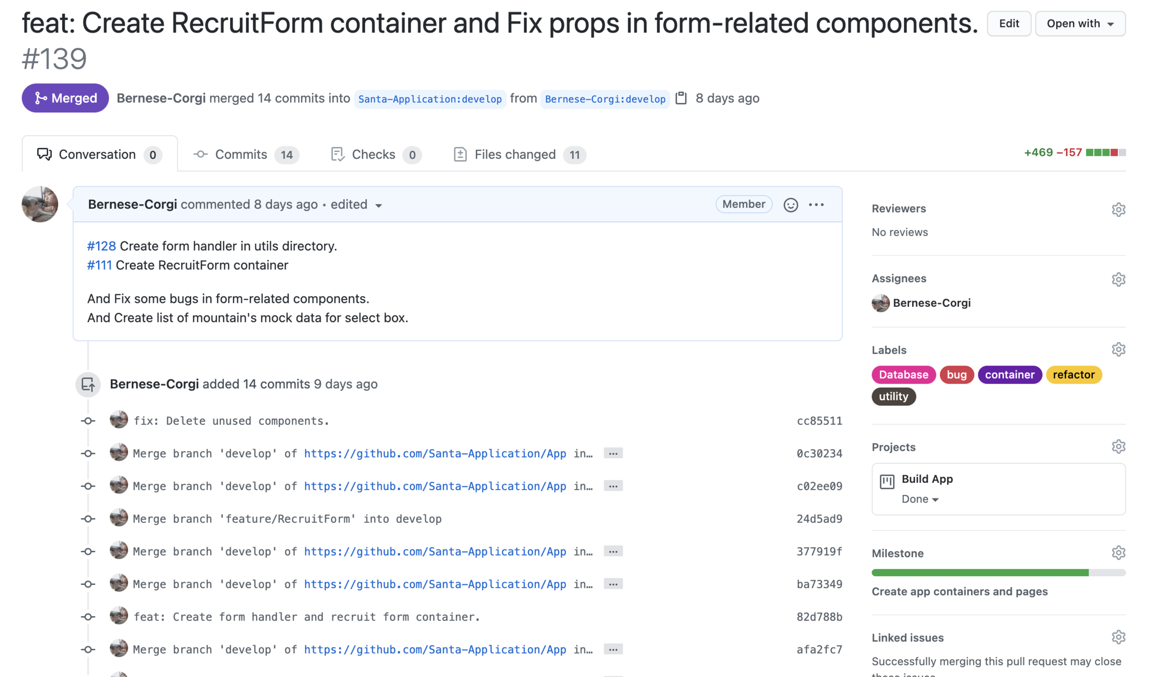Open Assignees settings gear

point(1118,279)
